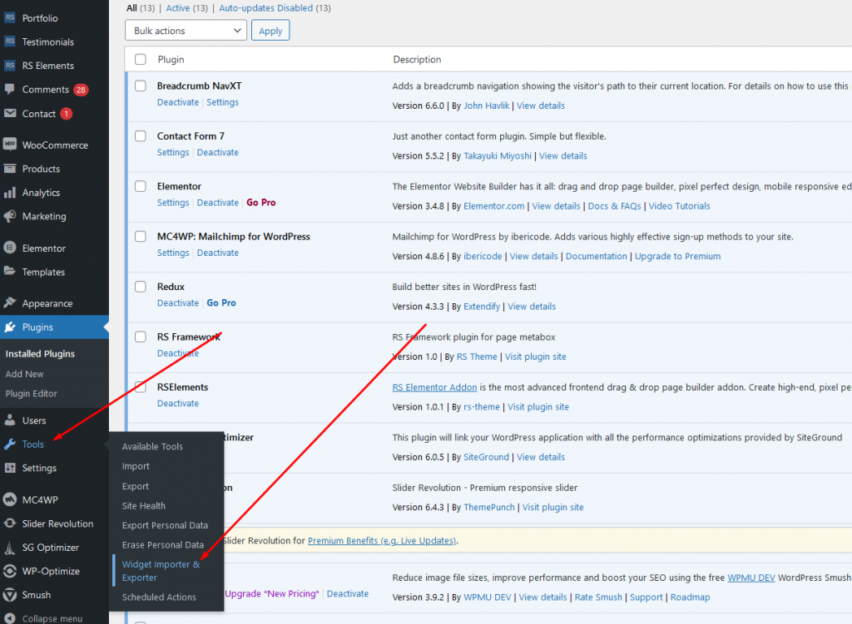Viewport: 852px width, 624px height.
Task: Click the MC4WP sidebar icon
Action: pyautogui.click(x=10, y=499)
